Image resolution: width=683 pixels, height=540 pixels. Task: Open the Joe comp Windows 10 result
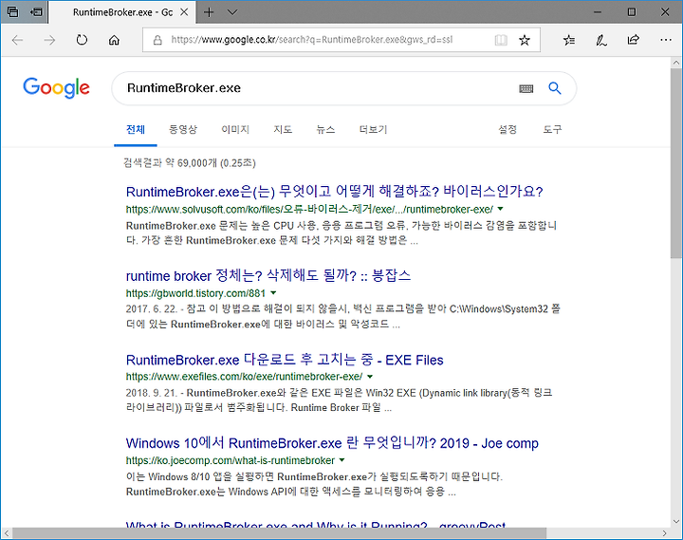coord(332,443)
